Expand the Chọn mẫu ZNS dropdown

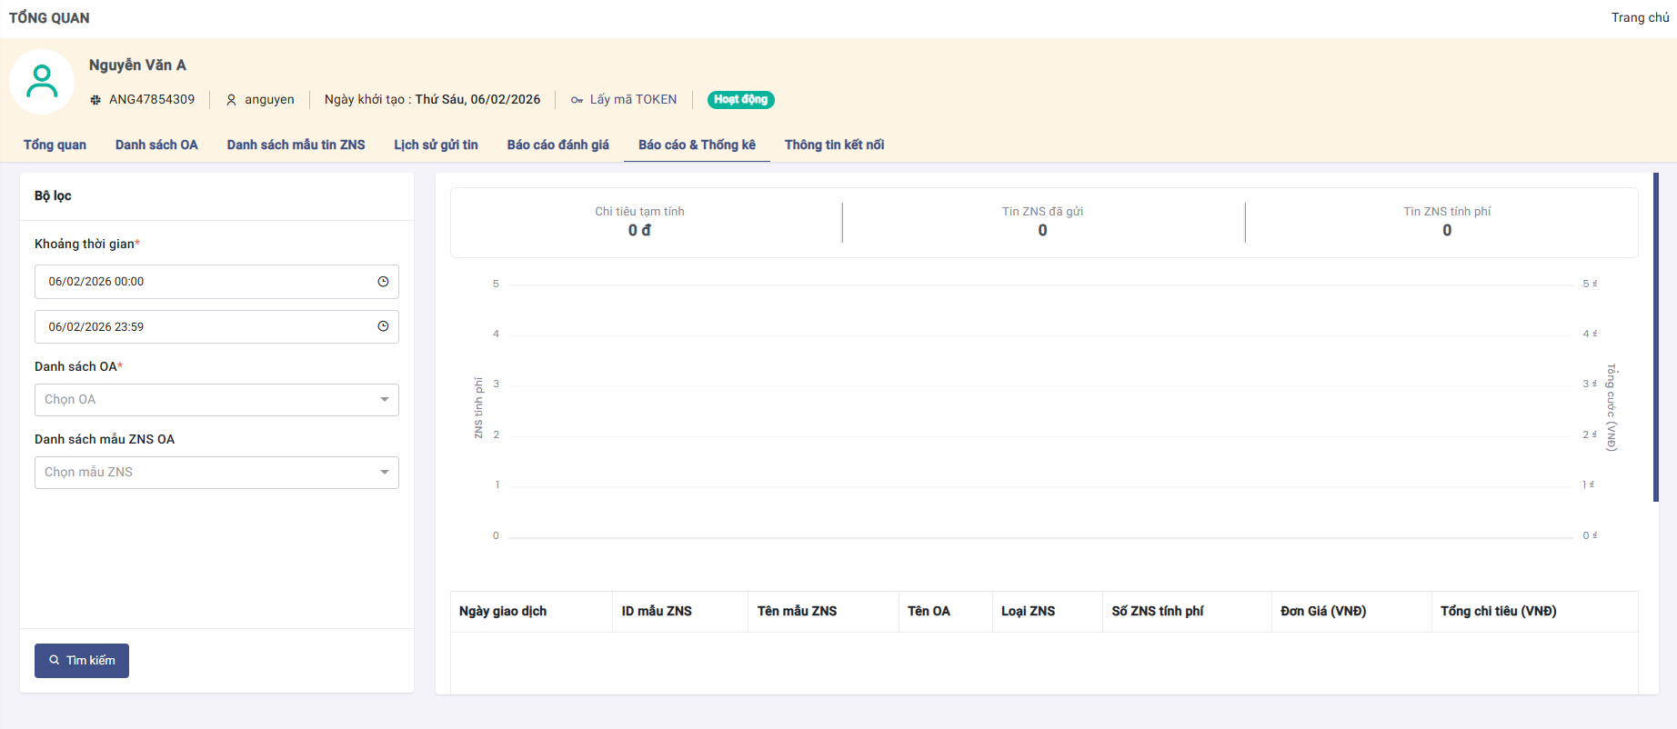[x=216, y=473]
